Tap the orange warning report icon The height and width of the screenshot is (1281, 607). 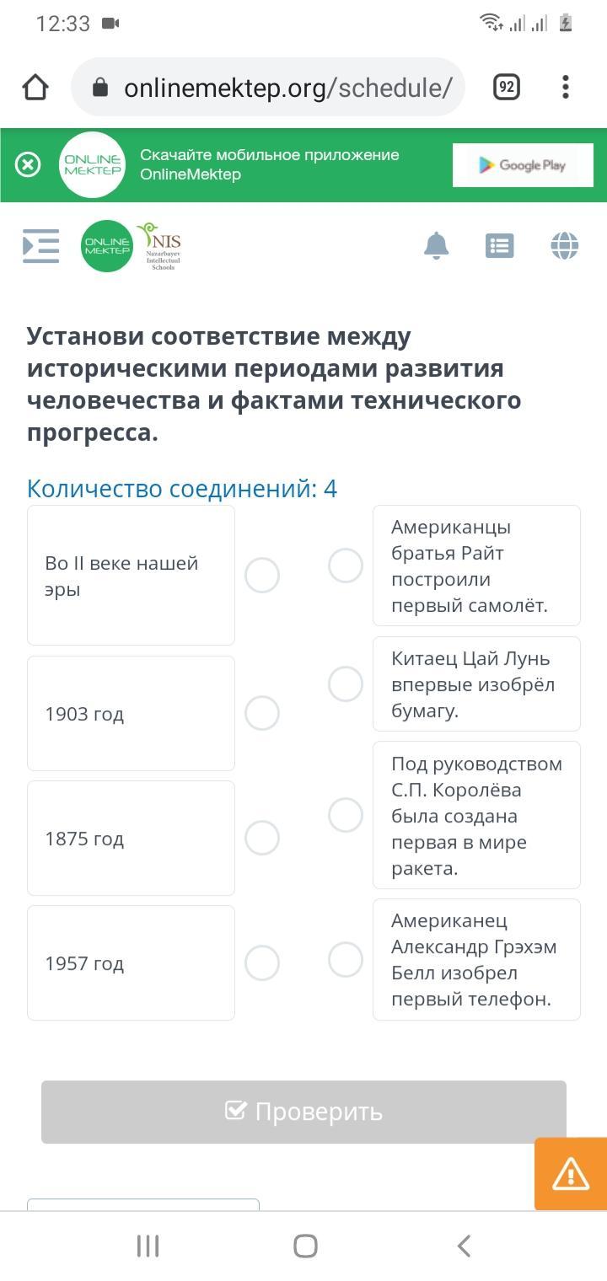pyautogui.click(x=571, y=1174)
